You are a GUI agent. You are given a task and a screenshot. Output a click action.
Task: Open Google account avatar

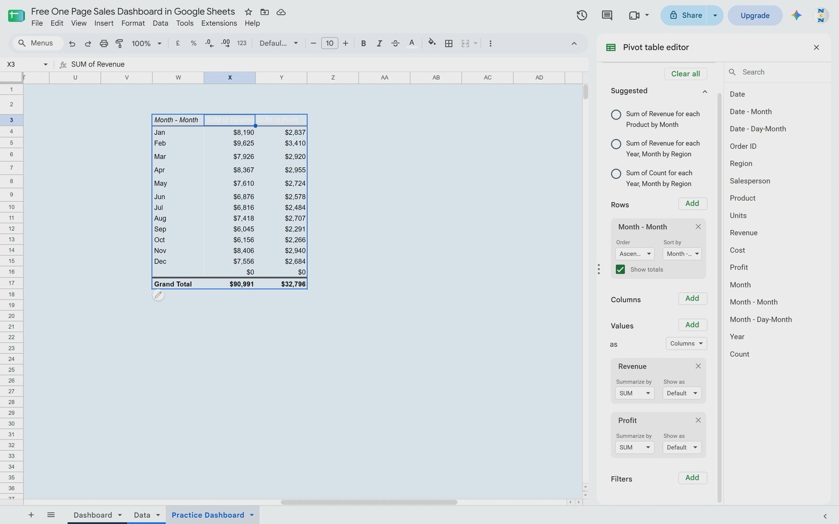[x=821, y=15]
